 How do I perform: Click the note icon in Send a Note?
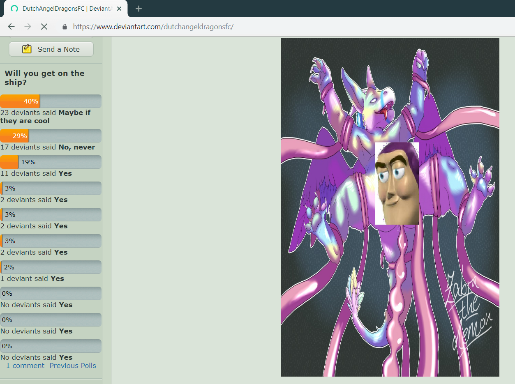[27, 49]
